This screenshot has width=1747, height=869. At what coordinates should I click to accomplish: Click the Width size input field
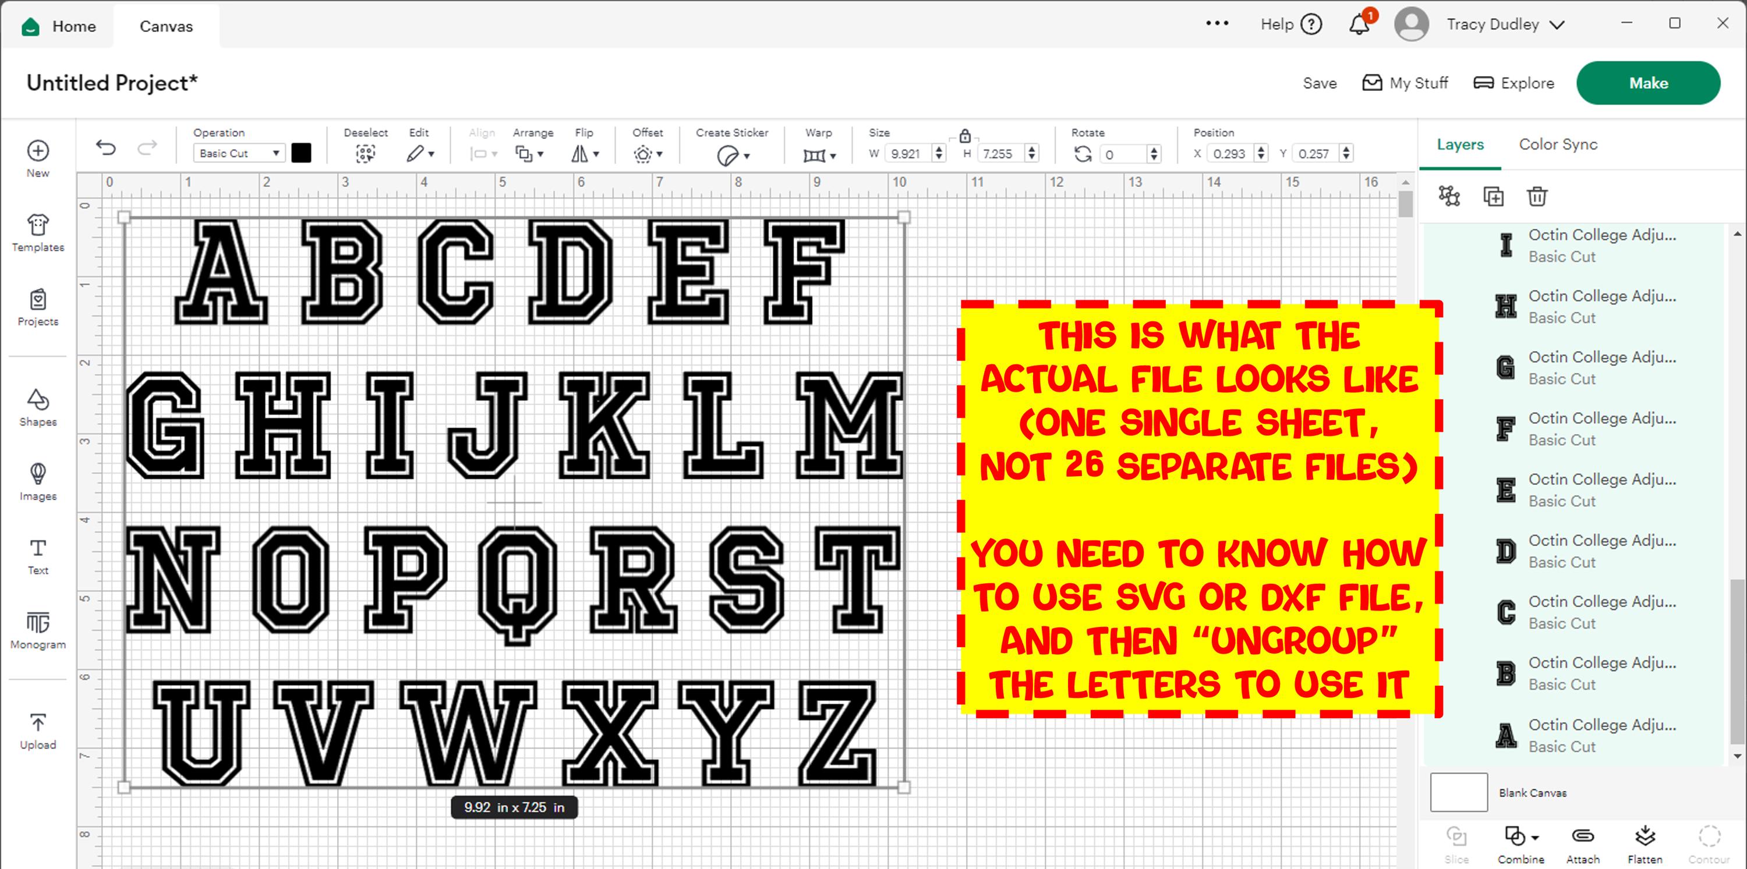tap(908, 154)
